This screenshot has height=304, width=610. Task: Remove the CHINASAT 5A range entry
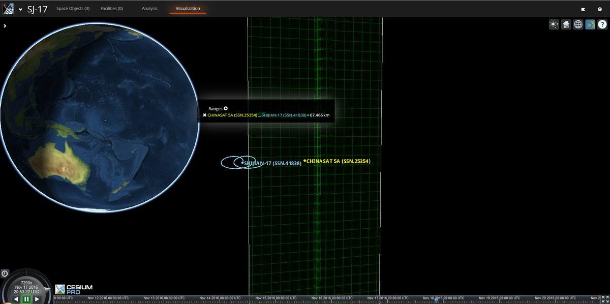click(x=204, y=115)
